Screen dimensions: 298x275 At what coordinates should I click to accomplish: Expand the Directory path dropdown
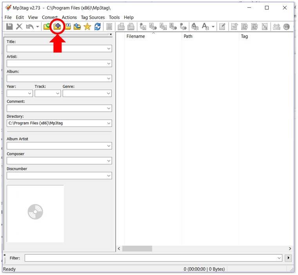[x=109, y=123]
